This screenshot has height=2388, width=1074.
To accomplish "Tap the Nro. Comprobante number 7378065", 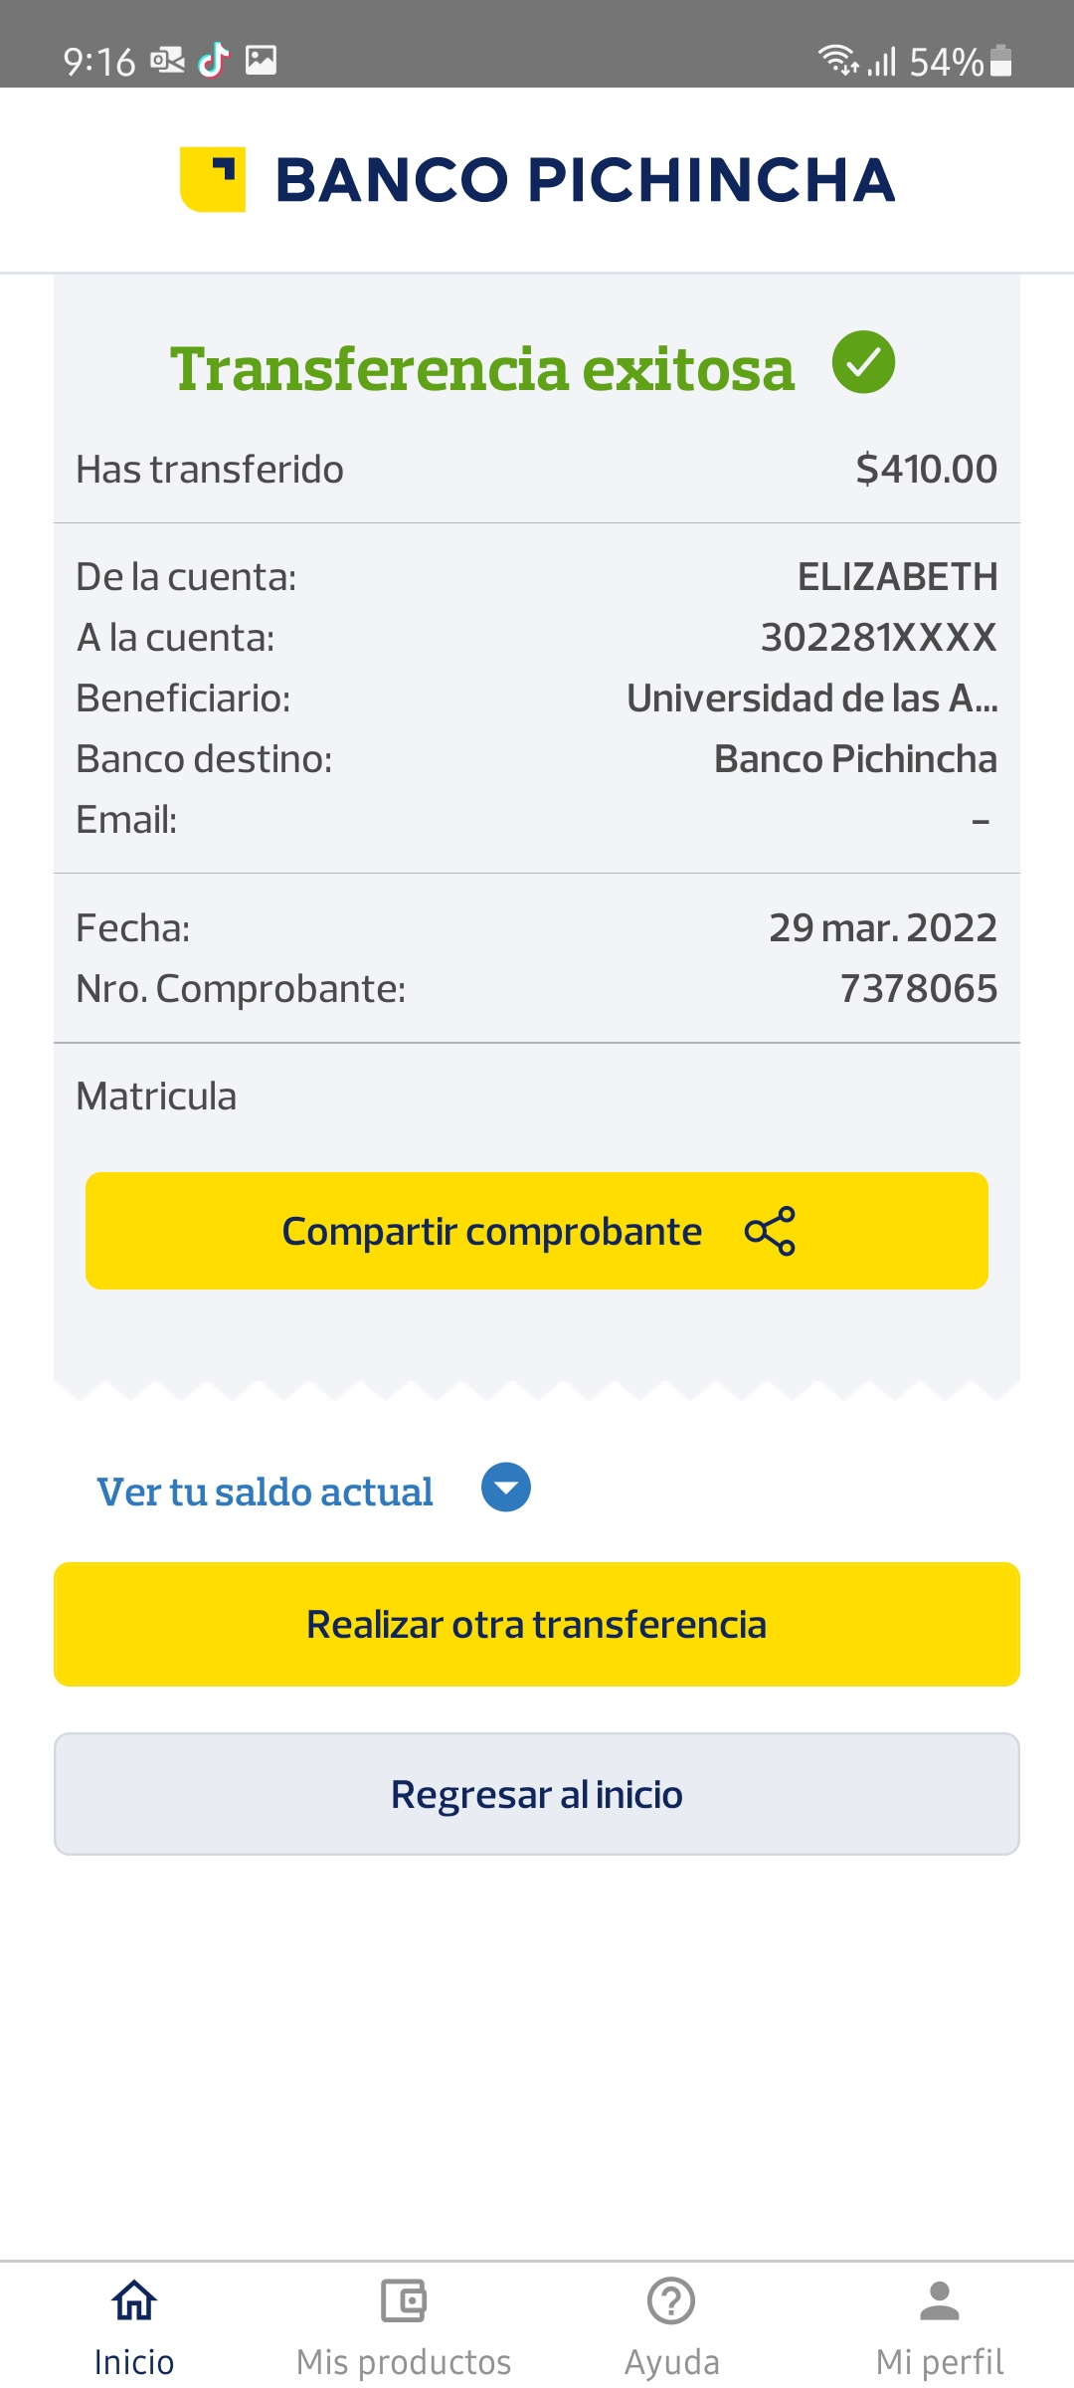I will 918,989.
